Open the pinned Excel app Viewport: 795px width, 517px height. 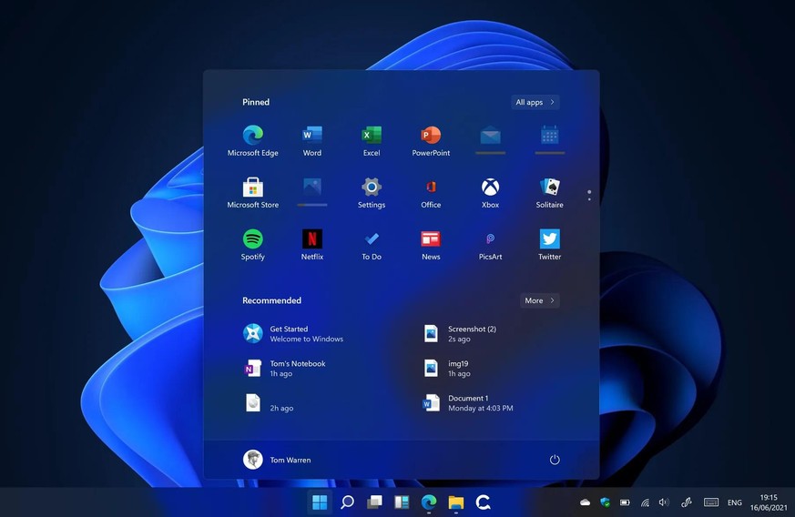click(x=372, y=140)
